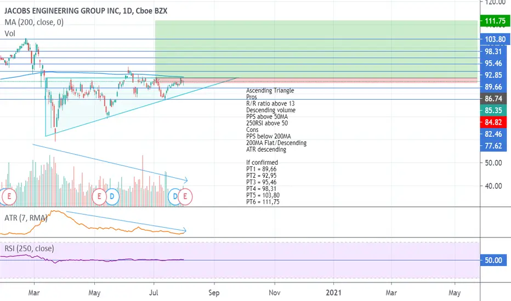Click the 'Descending volume' note

tap(271, 110)
